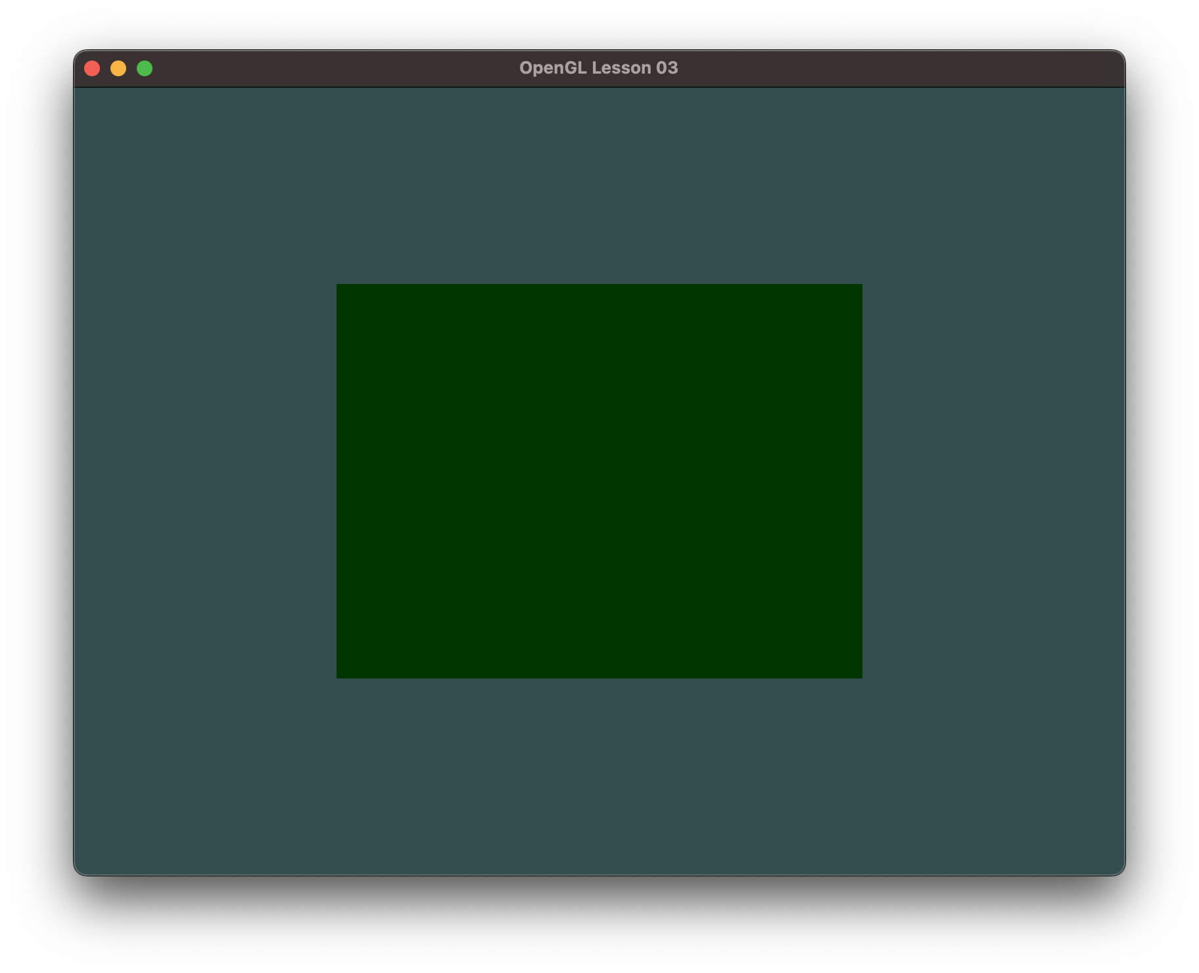Minimize the OpenGL Lesson 03 window
The height and width of the screenshot is (973, 1199).
coord(118,68)
